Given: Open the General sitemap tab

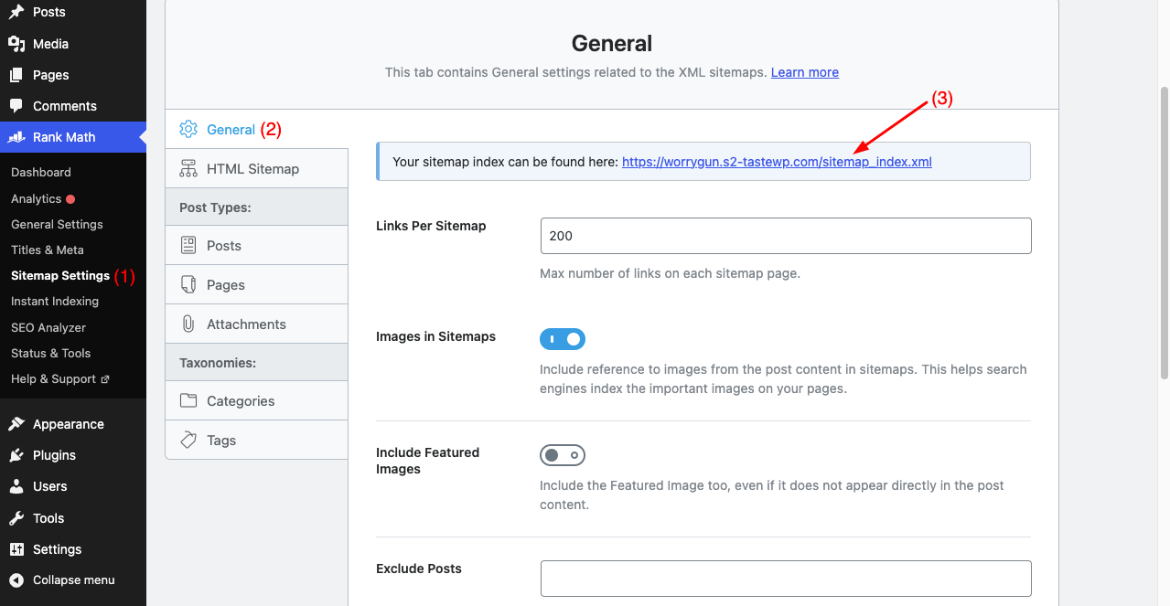Looking at the screenshot, I should [x=257, y=129].
